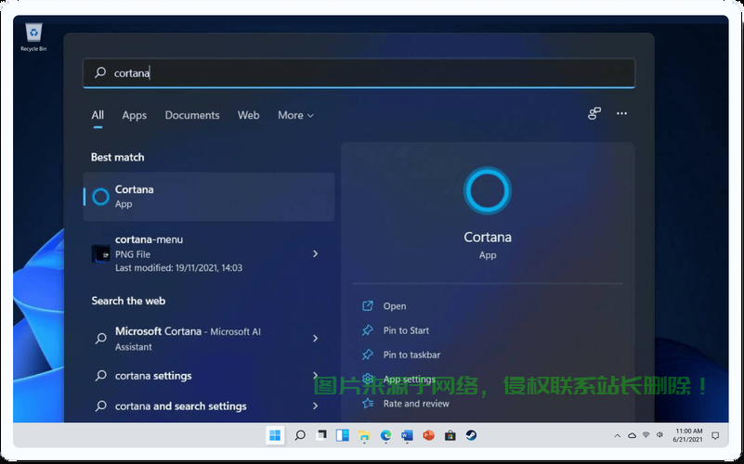The height and width of the screenshot is (464, 744).
Task: Select the cortana-menu PNG file result
Action: (x=209, y=253)
